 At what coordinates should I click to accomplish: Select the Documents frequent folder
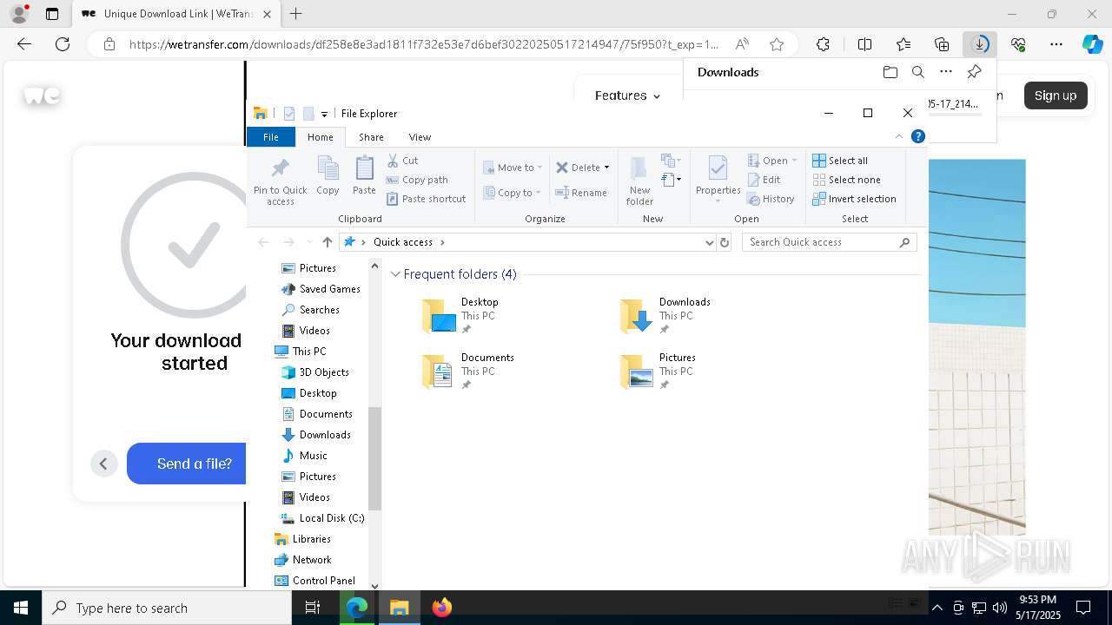(x=468, y=371)
